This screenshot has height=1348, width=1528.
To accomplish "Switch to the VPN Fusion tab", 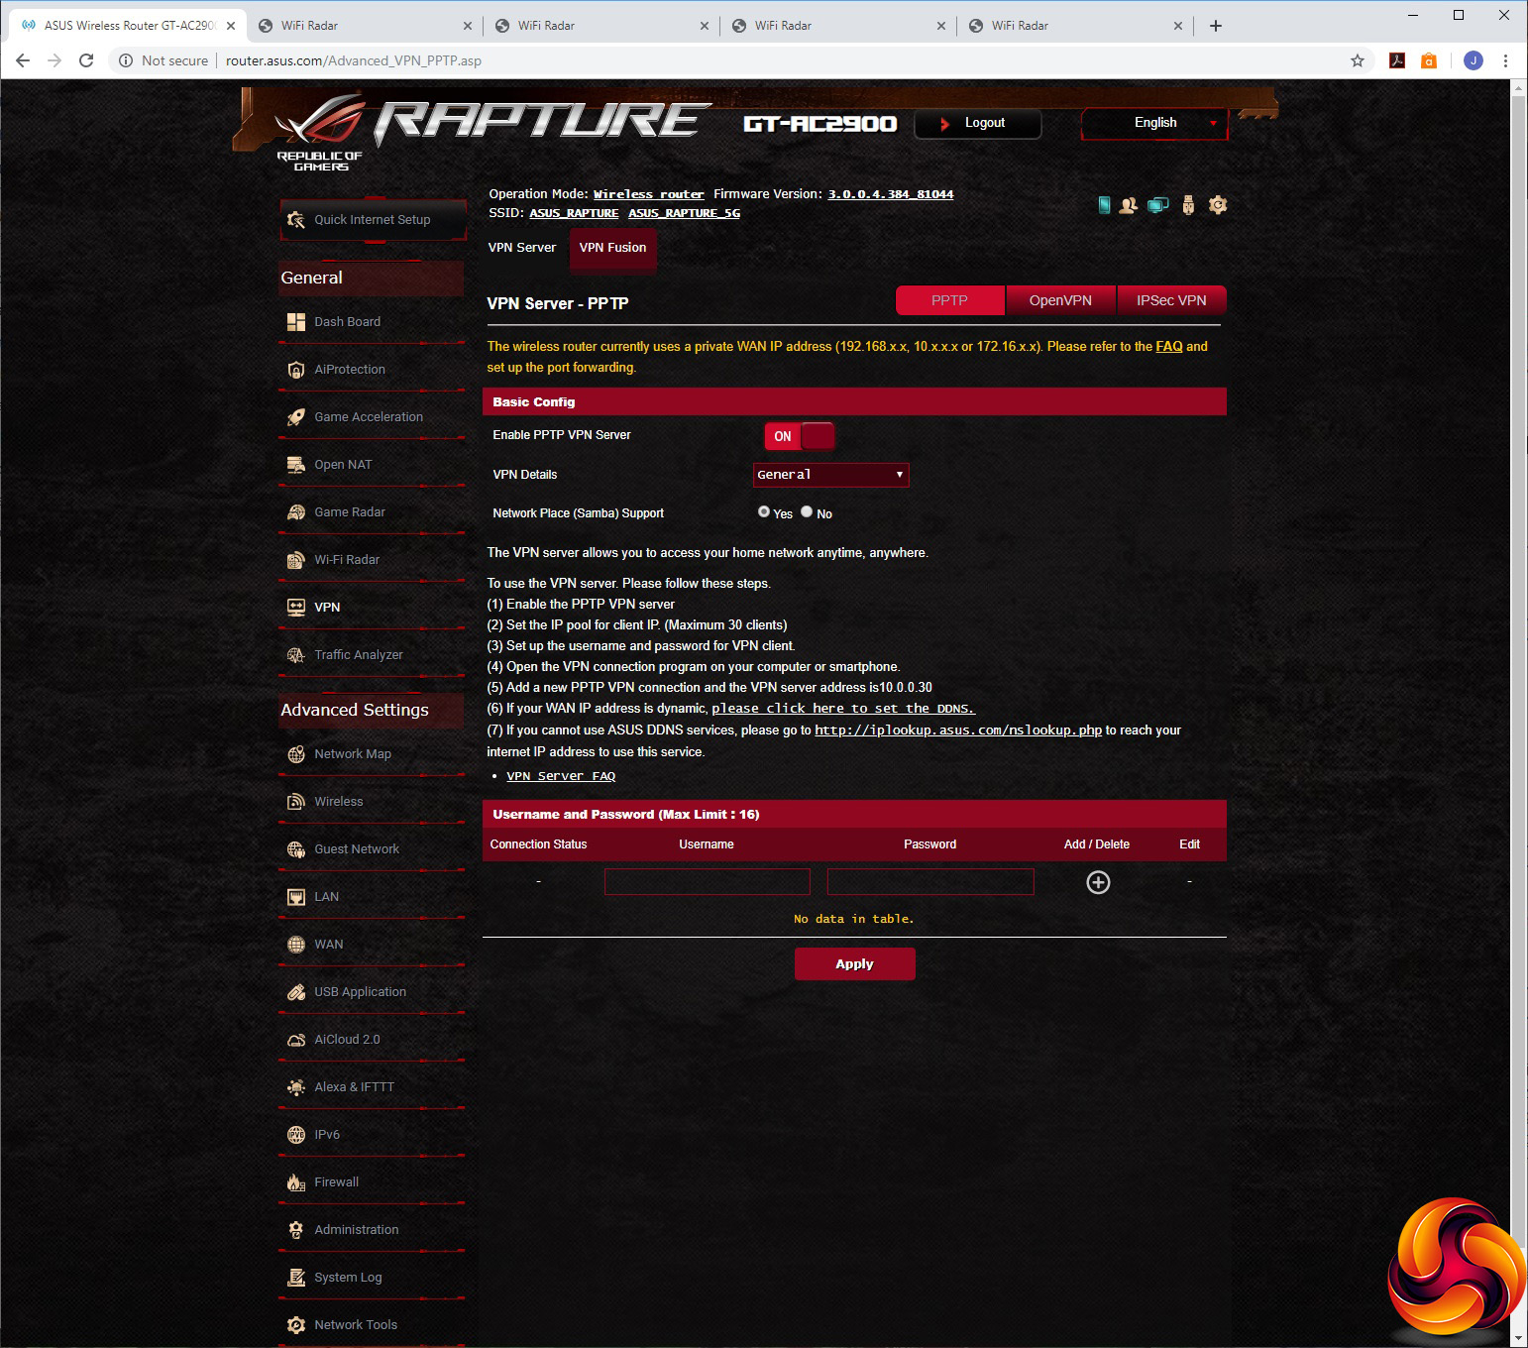I will coord(612,248).
